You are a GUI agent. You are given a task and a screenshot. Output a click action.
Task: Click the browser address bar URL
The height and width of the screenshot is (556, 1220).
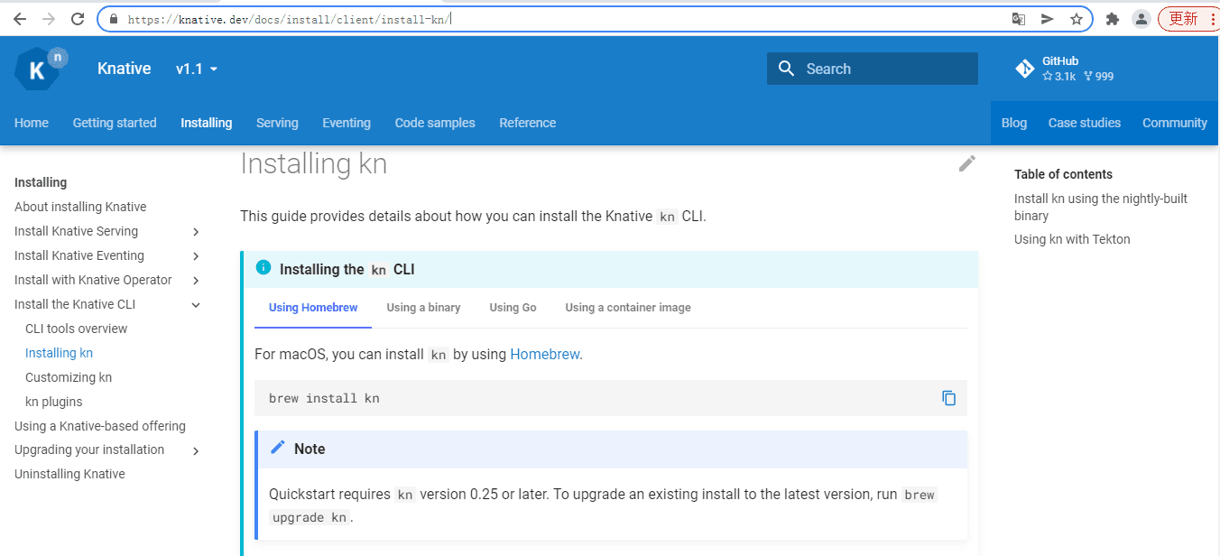click(289, 19)
